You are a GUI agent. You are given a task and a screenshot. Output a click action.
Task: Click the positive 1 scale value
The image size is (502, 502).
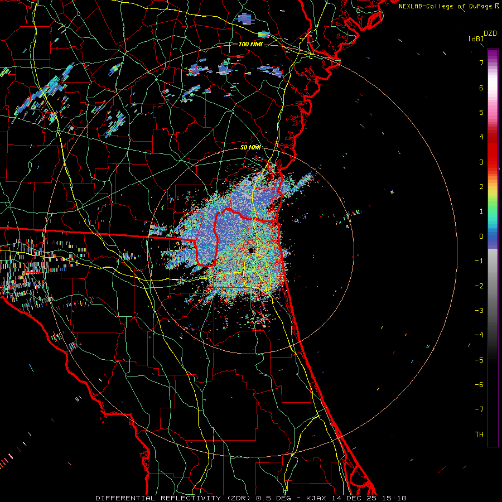tap(481, 211)
